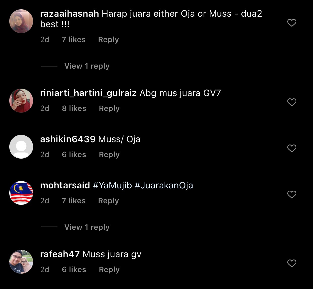Image resolution: width=313 pixels, height=289 pixels.
Task: Tap ashikin6439's default profile avatar
Action: (21, 147)
